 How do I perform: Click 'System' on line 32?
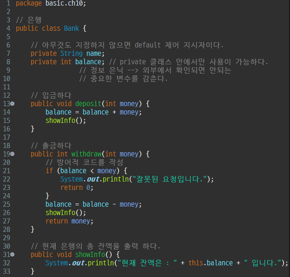pos(57,263)
